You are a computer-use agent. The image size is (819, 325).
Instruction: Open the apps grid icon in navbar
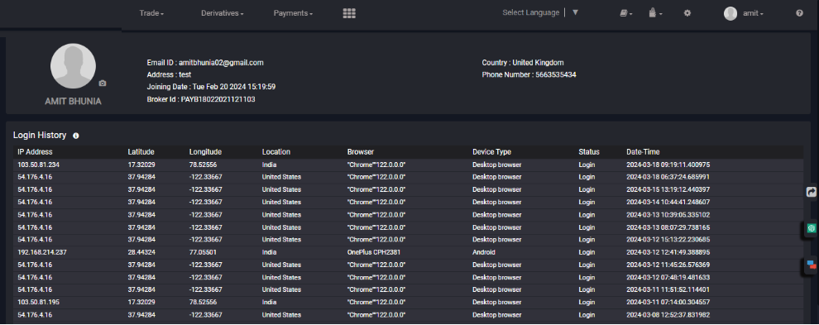click(x=349, y=13)
